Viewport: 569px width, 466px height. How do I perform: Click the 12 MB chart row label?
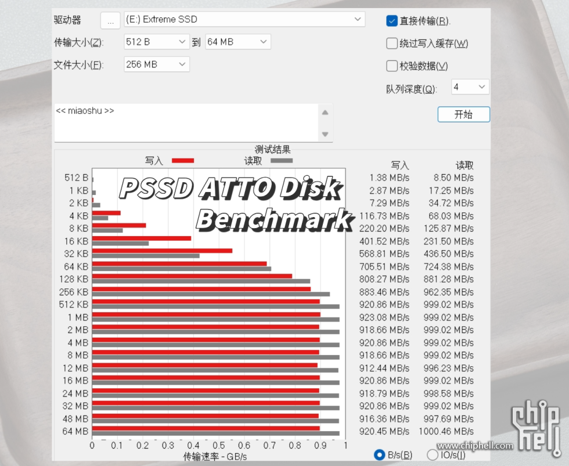(x=75, y=368)
